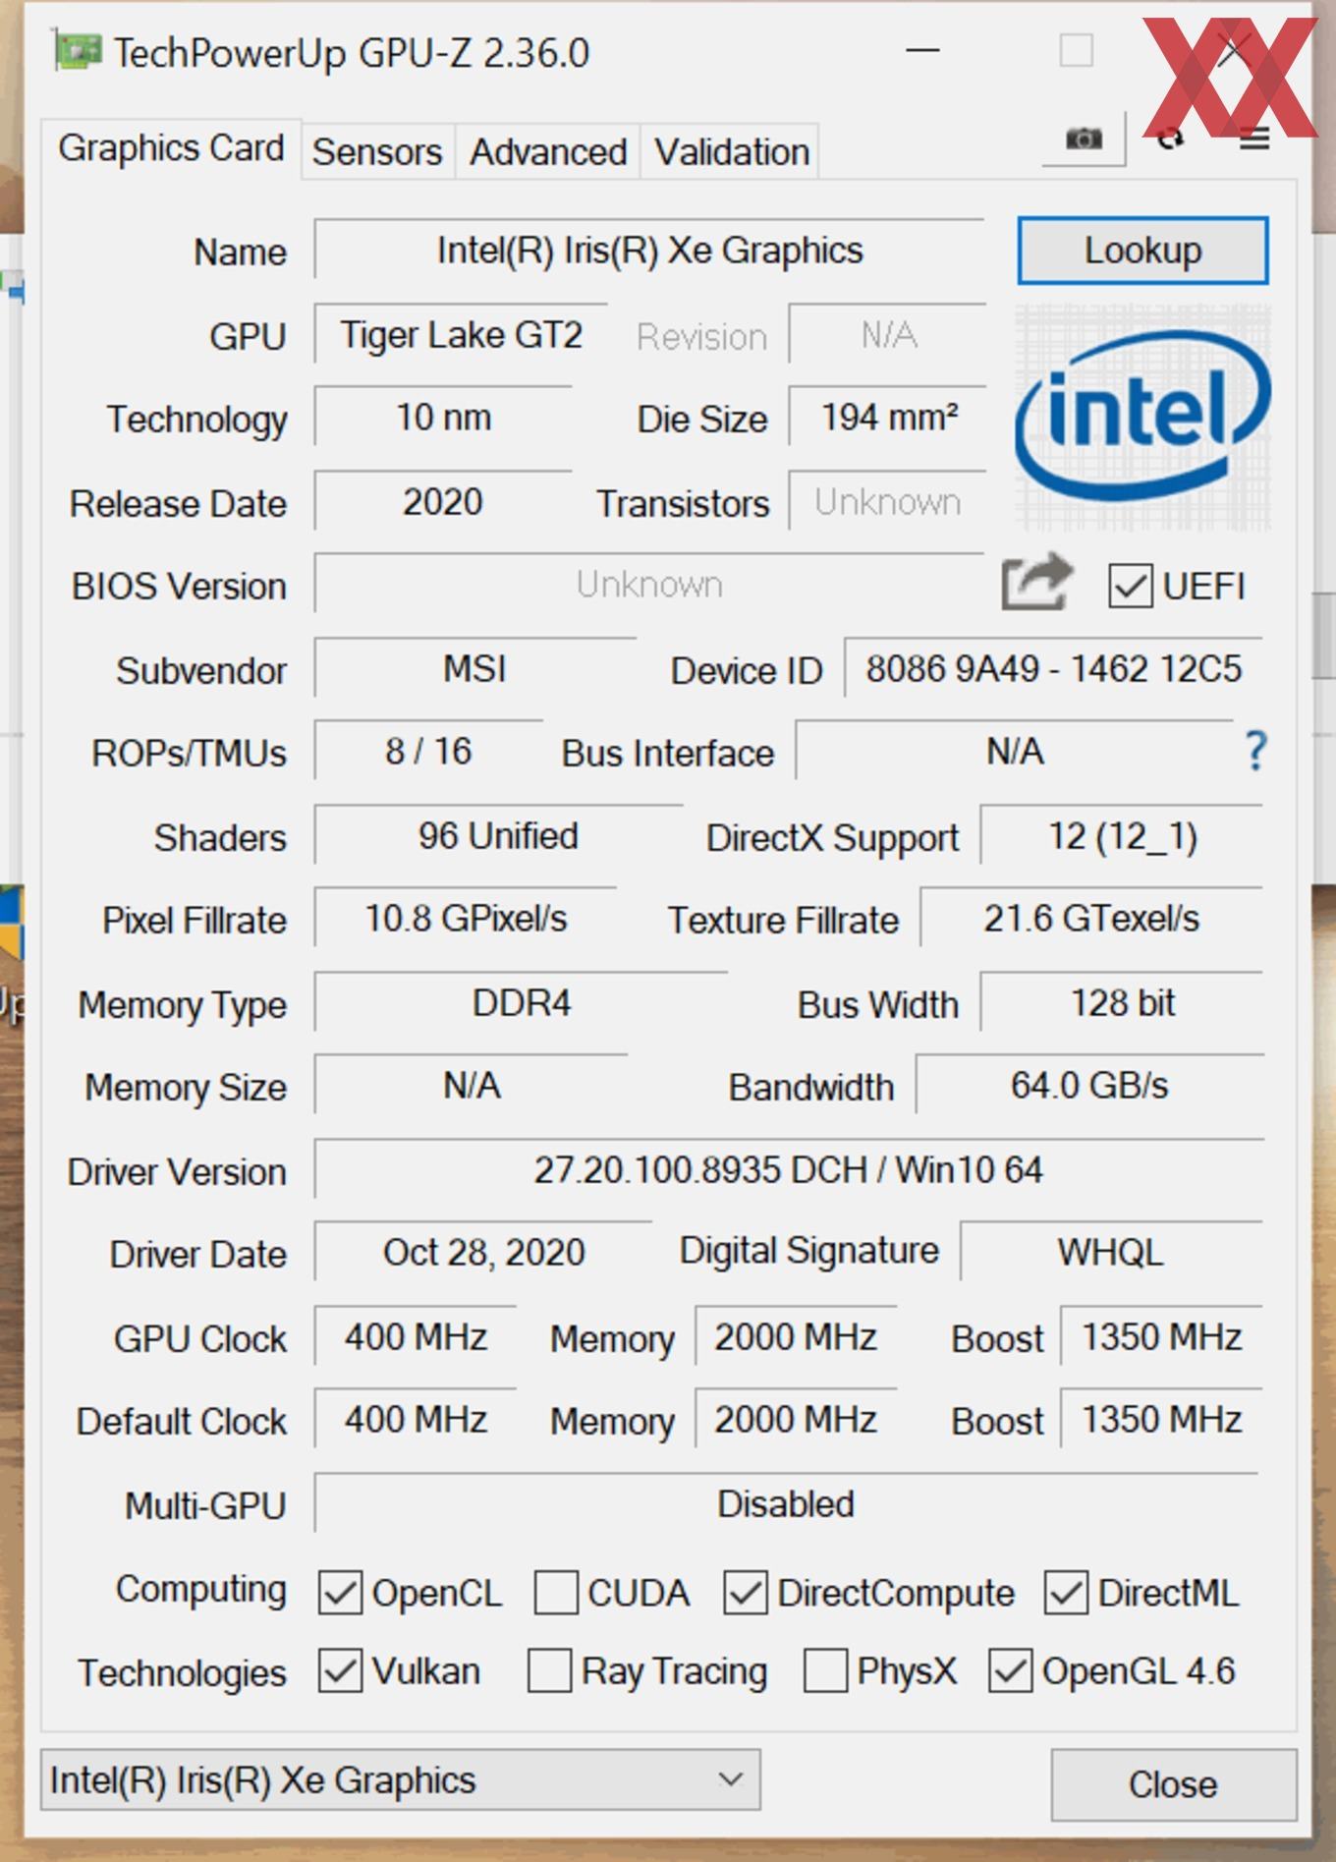Click the Bus Interface question mark

(1255, 751)
